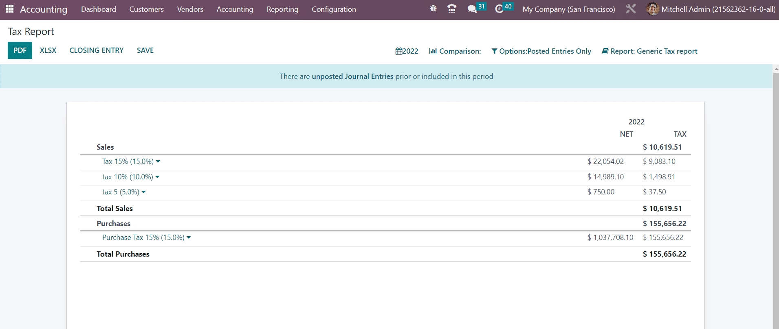
Task: Open the Comparison filter menu
Action: pyautogui.click(x=455, y=51)
